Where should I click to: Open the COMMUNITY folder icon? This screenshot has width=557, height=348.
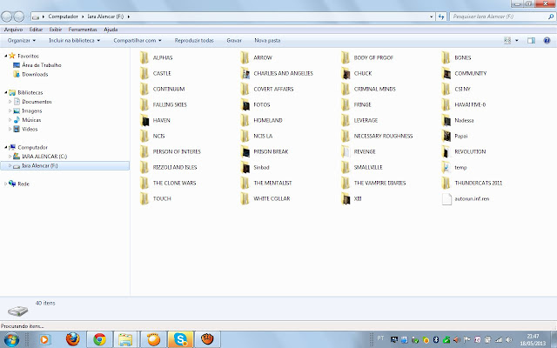(x=446, y=73)
